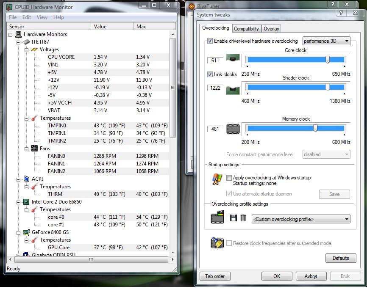Viewport: 367px width, 289px height.
Task: Open the View menu in Hardware Monitor
Action: pos(42,17)
